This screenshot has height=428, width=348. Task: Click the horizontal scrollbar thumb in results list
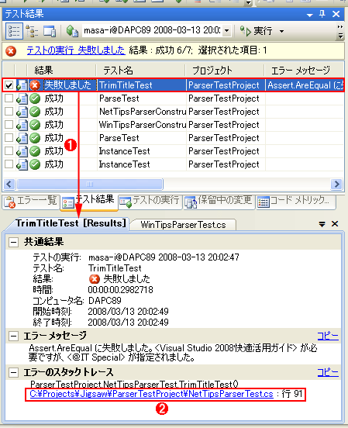pos(90,184)
